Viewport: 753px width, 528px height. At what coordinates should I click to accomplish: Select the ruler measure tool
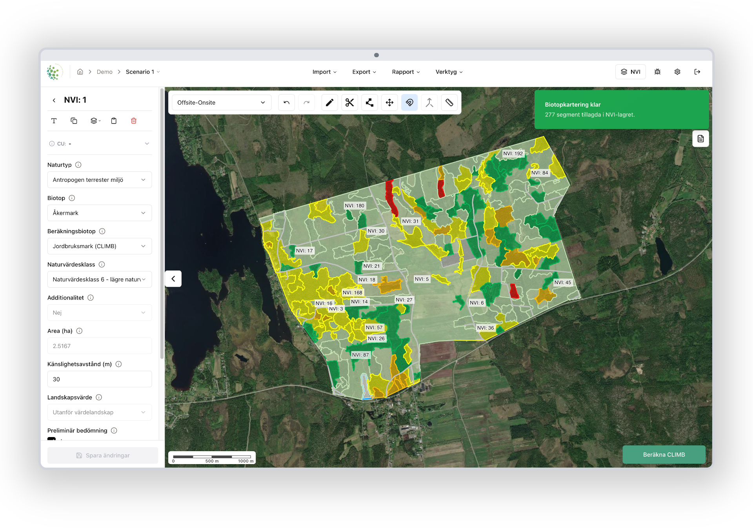tap(449, 103)
